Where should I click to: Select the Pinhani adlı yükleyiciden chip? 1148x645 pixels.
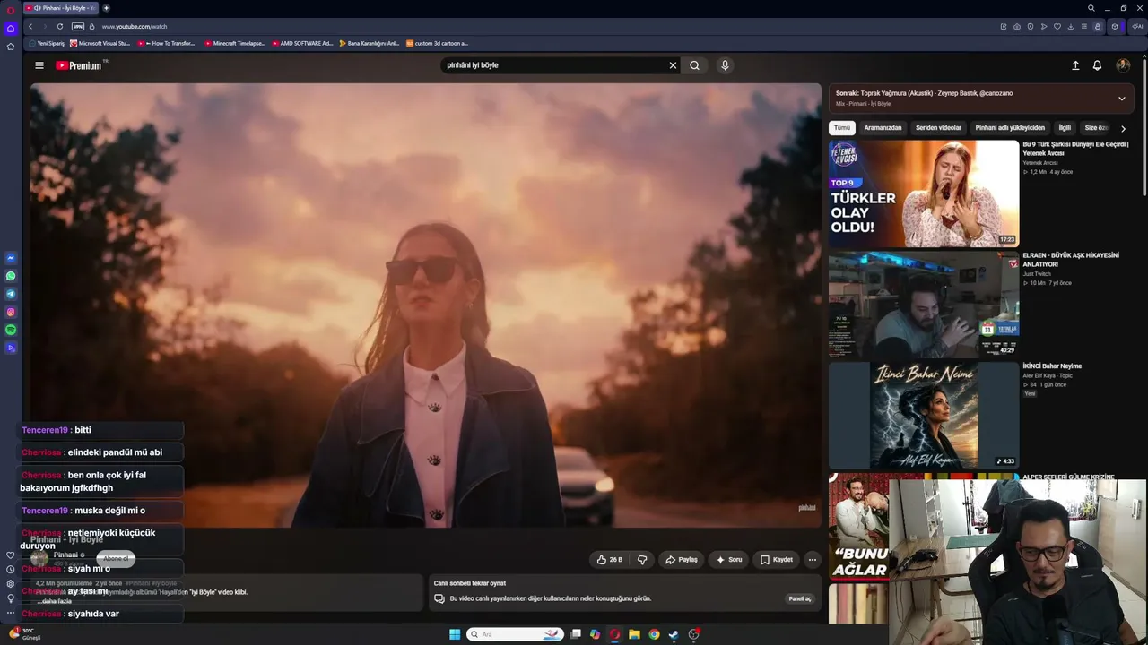click(1010, 128)
